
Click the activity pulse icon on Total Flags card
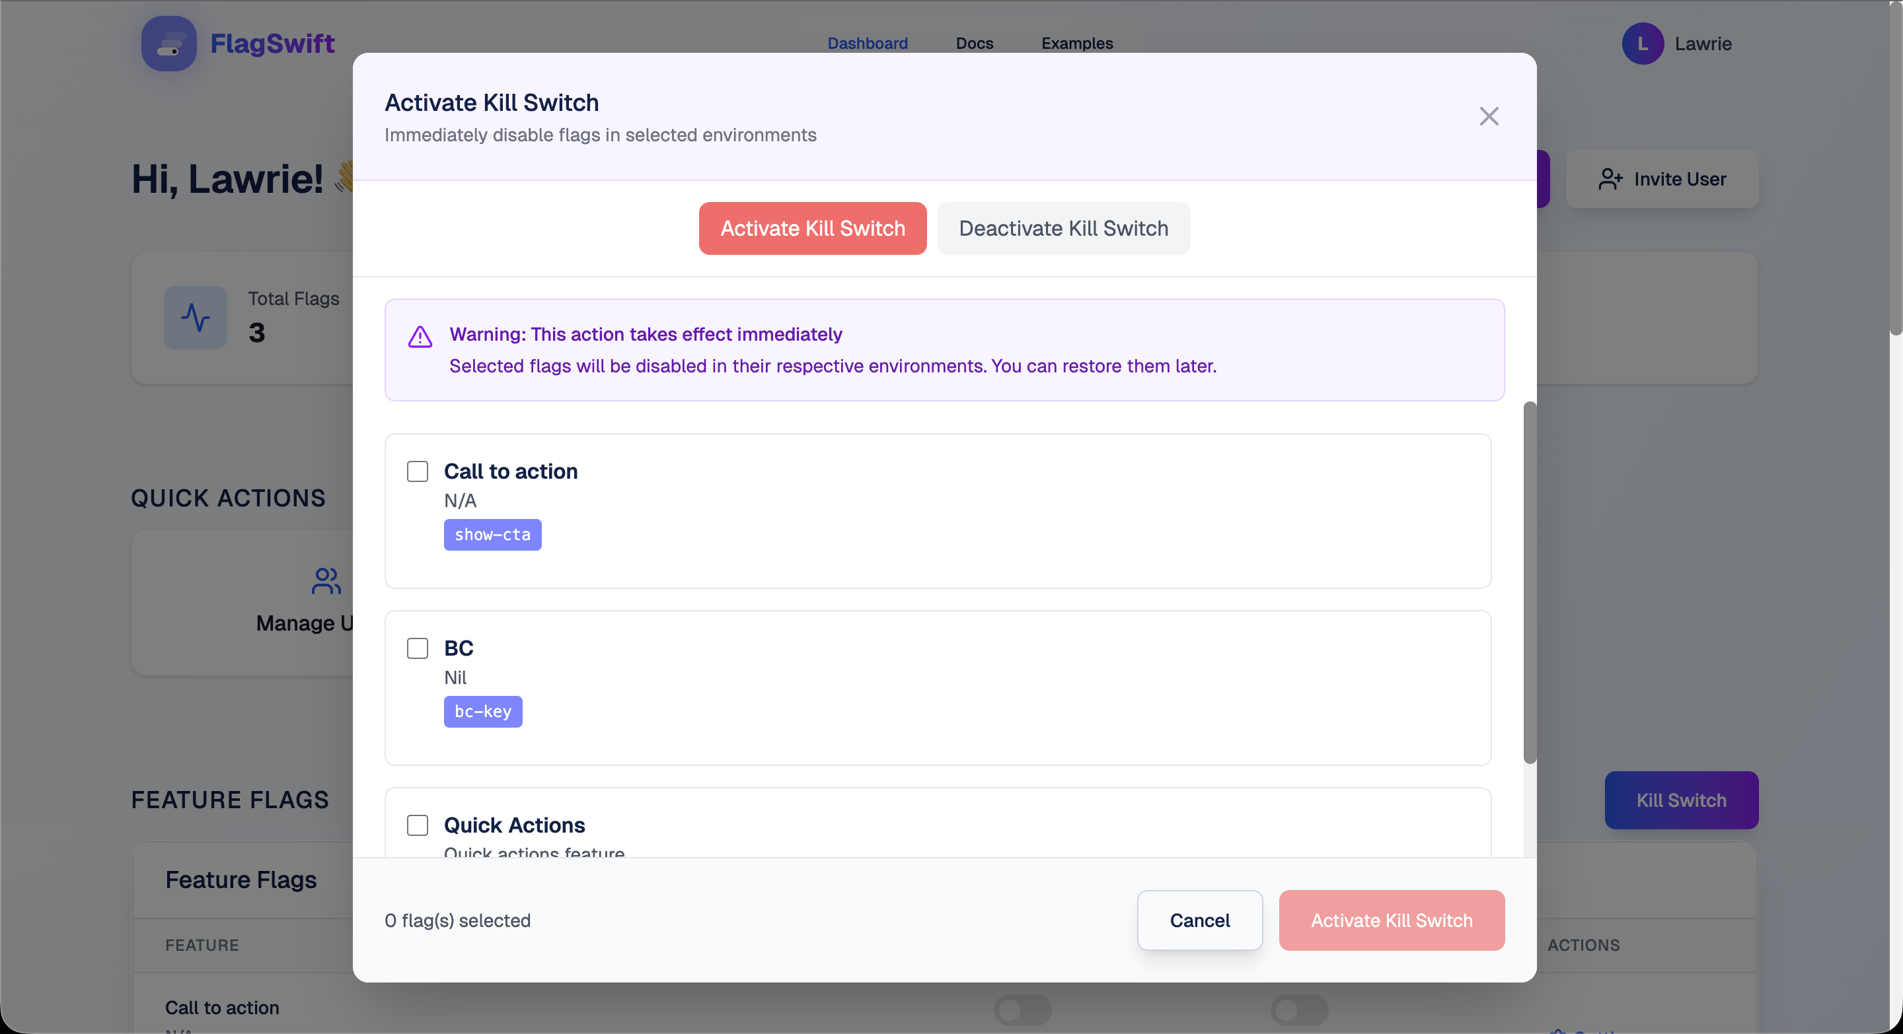click(194, 318)
